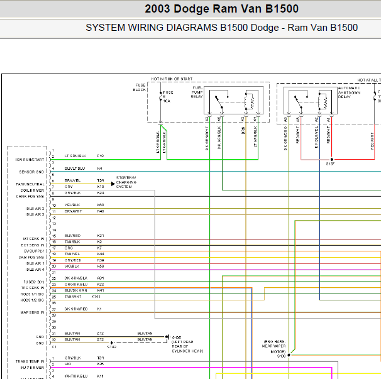Click the 'BRN/YEL' wire color label
381x379 pixels.
72,180
